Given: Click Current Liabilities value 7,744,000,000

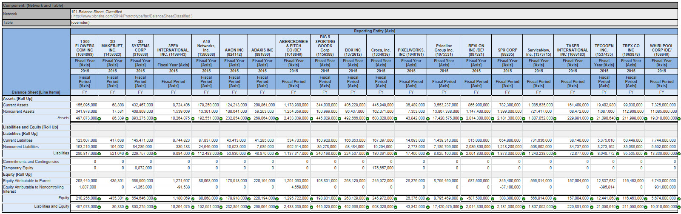Looking at the screenshot, I should (x=663, y=140).
